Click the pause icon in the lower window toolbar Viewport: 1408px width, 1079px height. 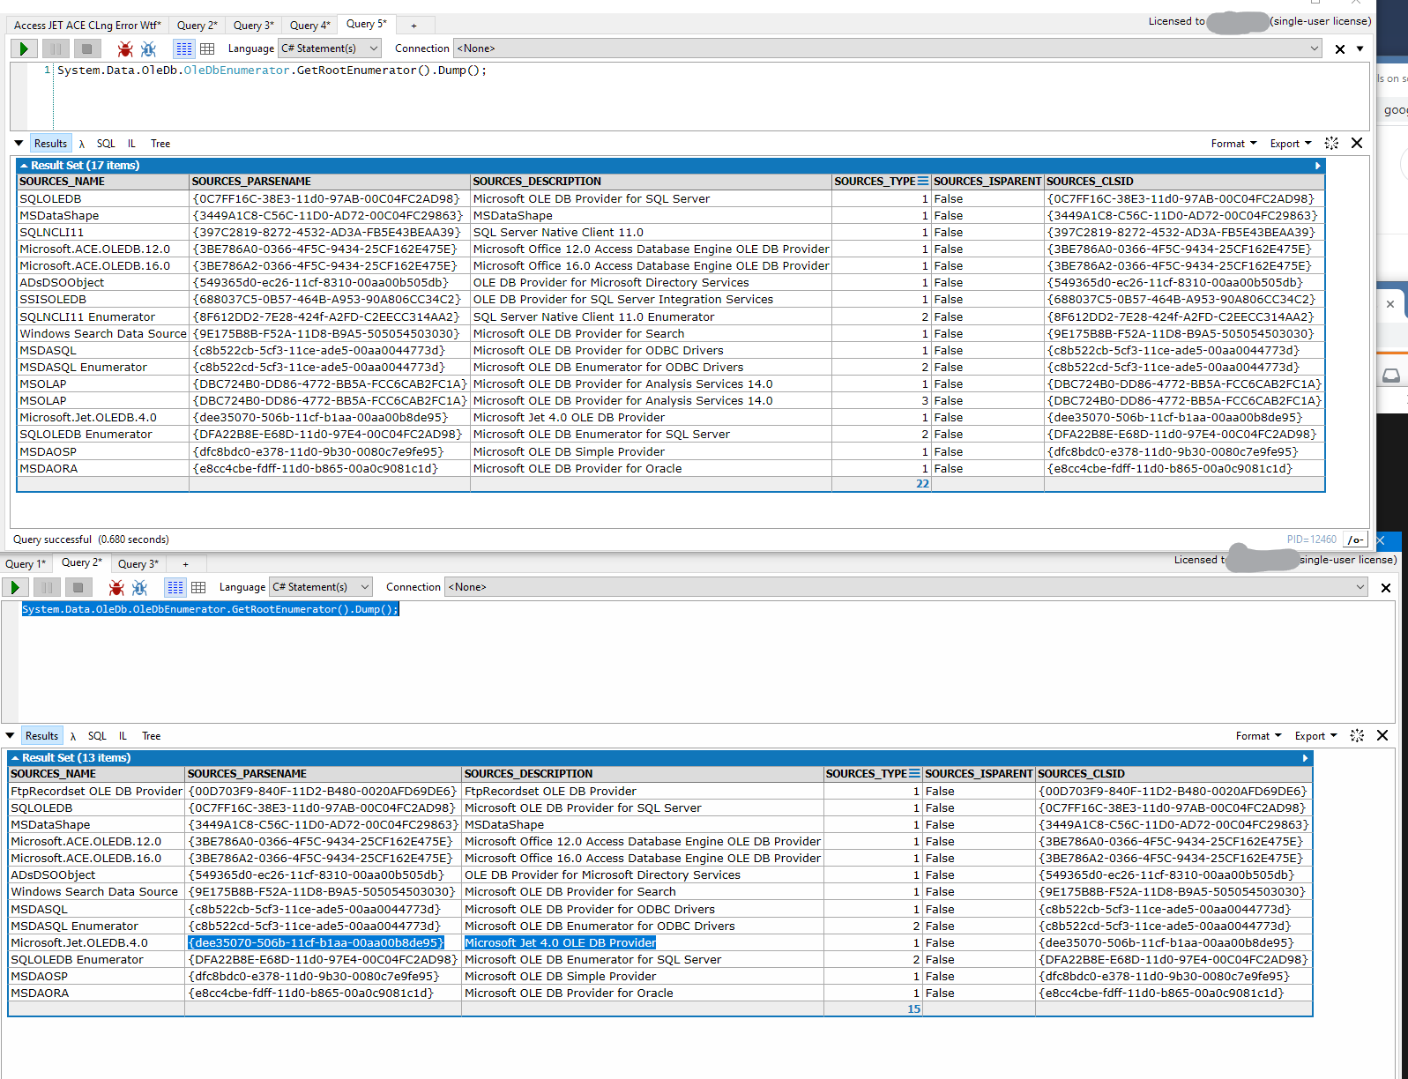pos(47,587)
